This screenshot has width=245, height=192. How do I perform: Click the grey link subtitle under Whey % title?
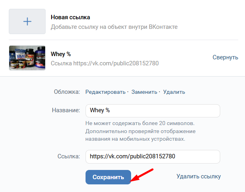[x=105, y=63]
